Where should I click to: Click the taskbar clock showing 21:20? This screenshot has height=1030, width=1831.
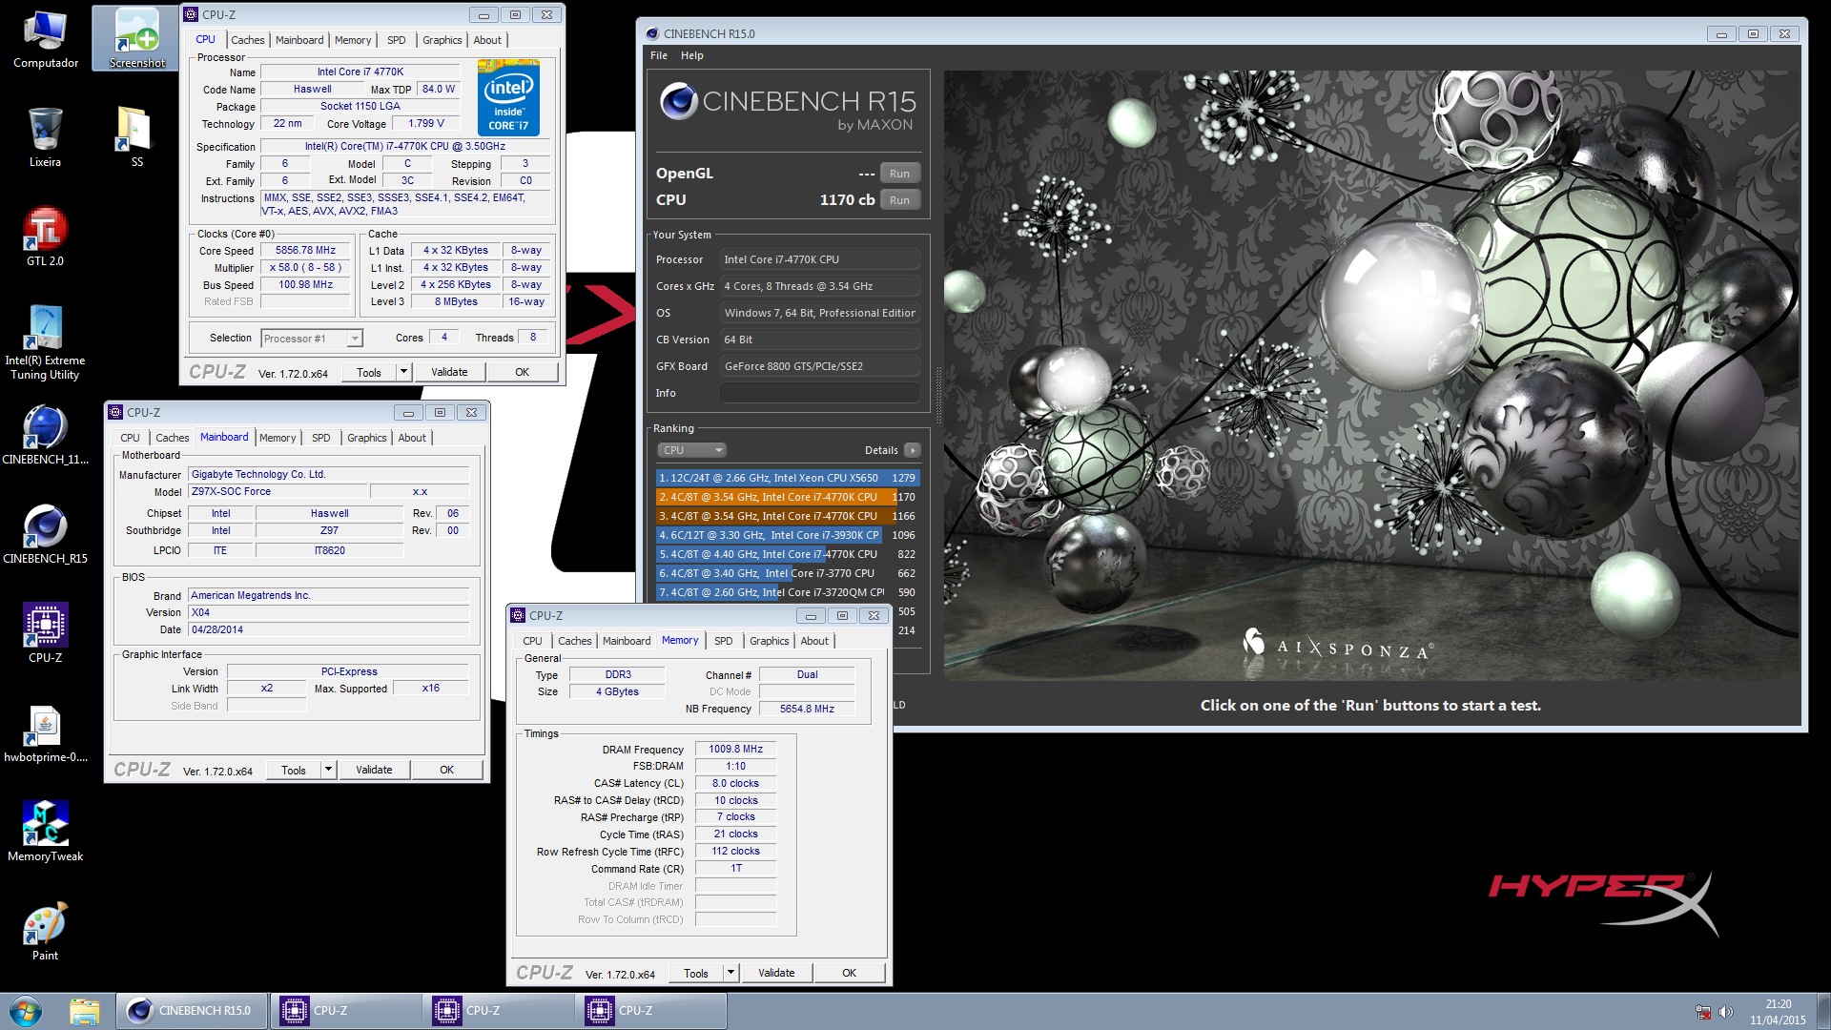tap(1778, 1012)
